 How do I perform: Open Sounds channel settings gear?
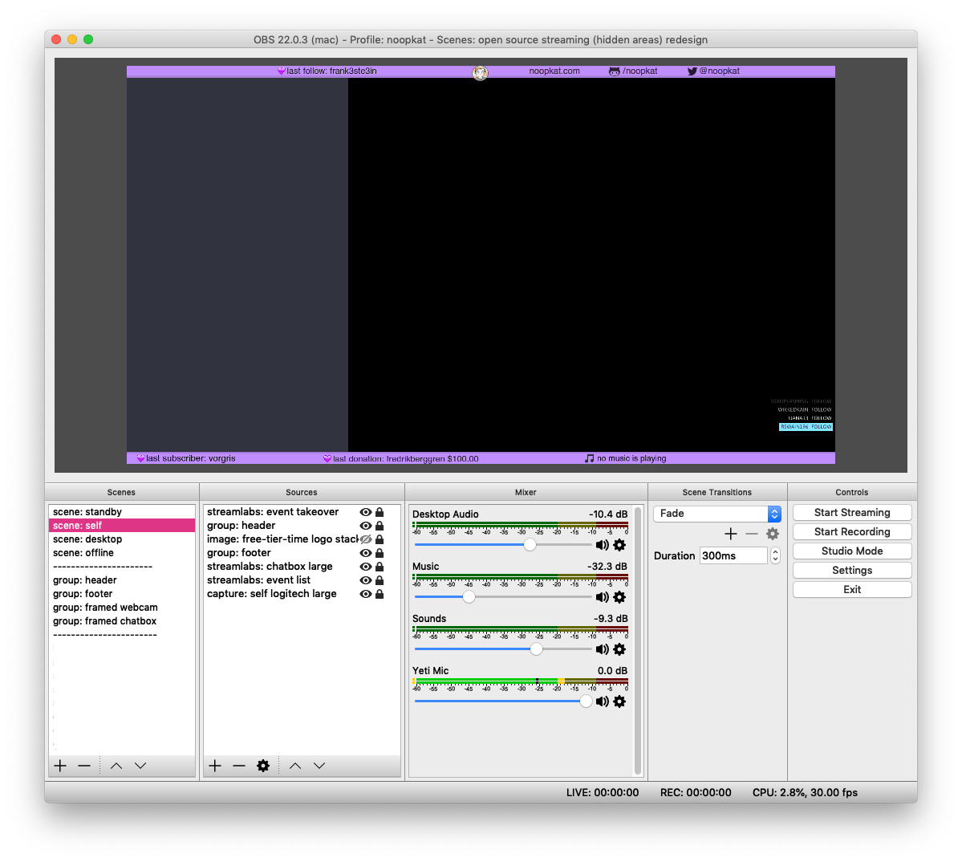[619, 649]
